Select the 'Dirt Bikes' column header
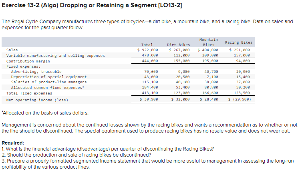Viewport: 308px width, 175px height. 178,45
